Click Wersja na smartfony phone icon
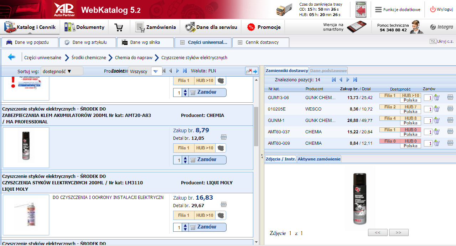Screen dimensions: 456x246 pos(357,27)
